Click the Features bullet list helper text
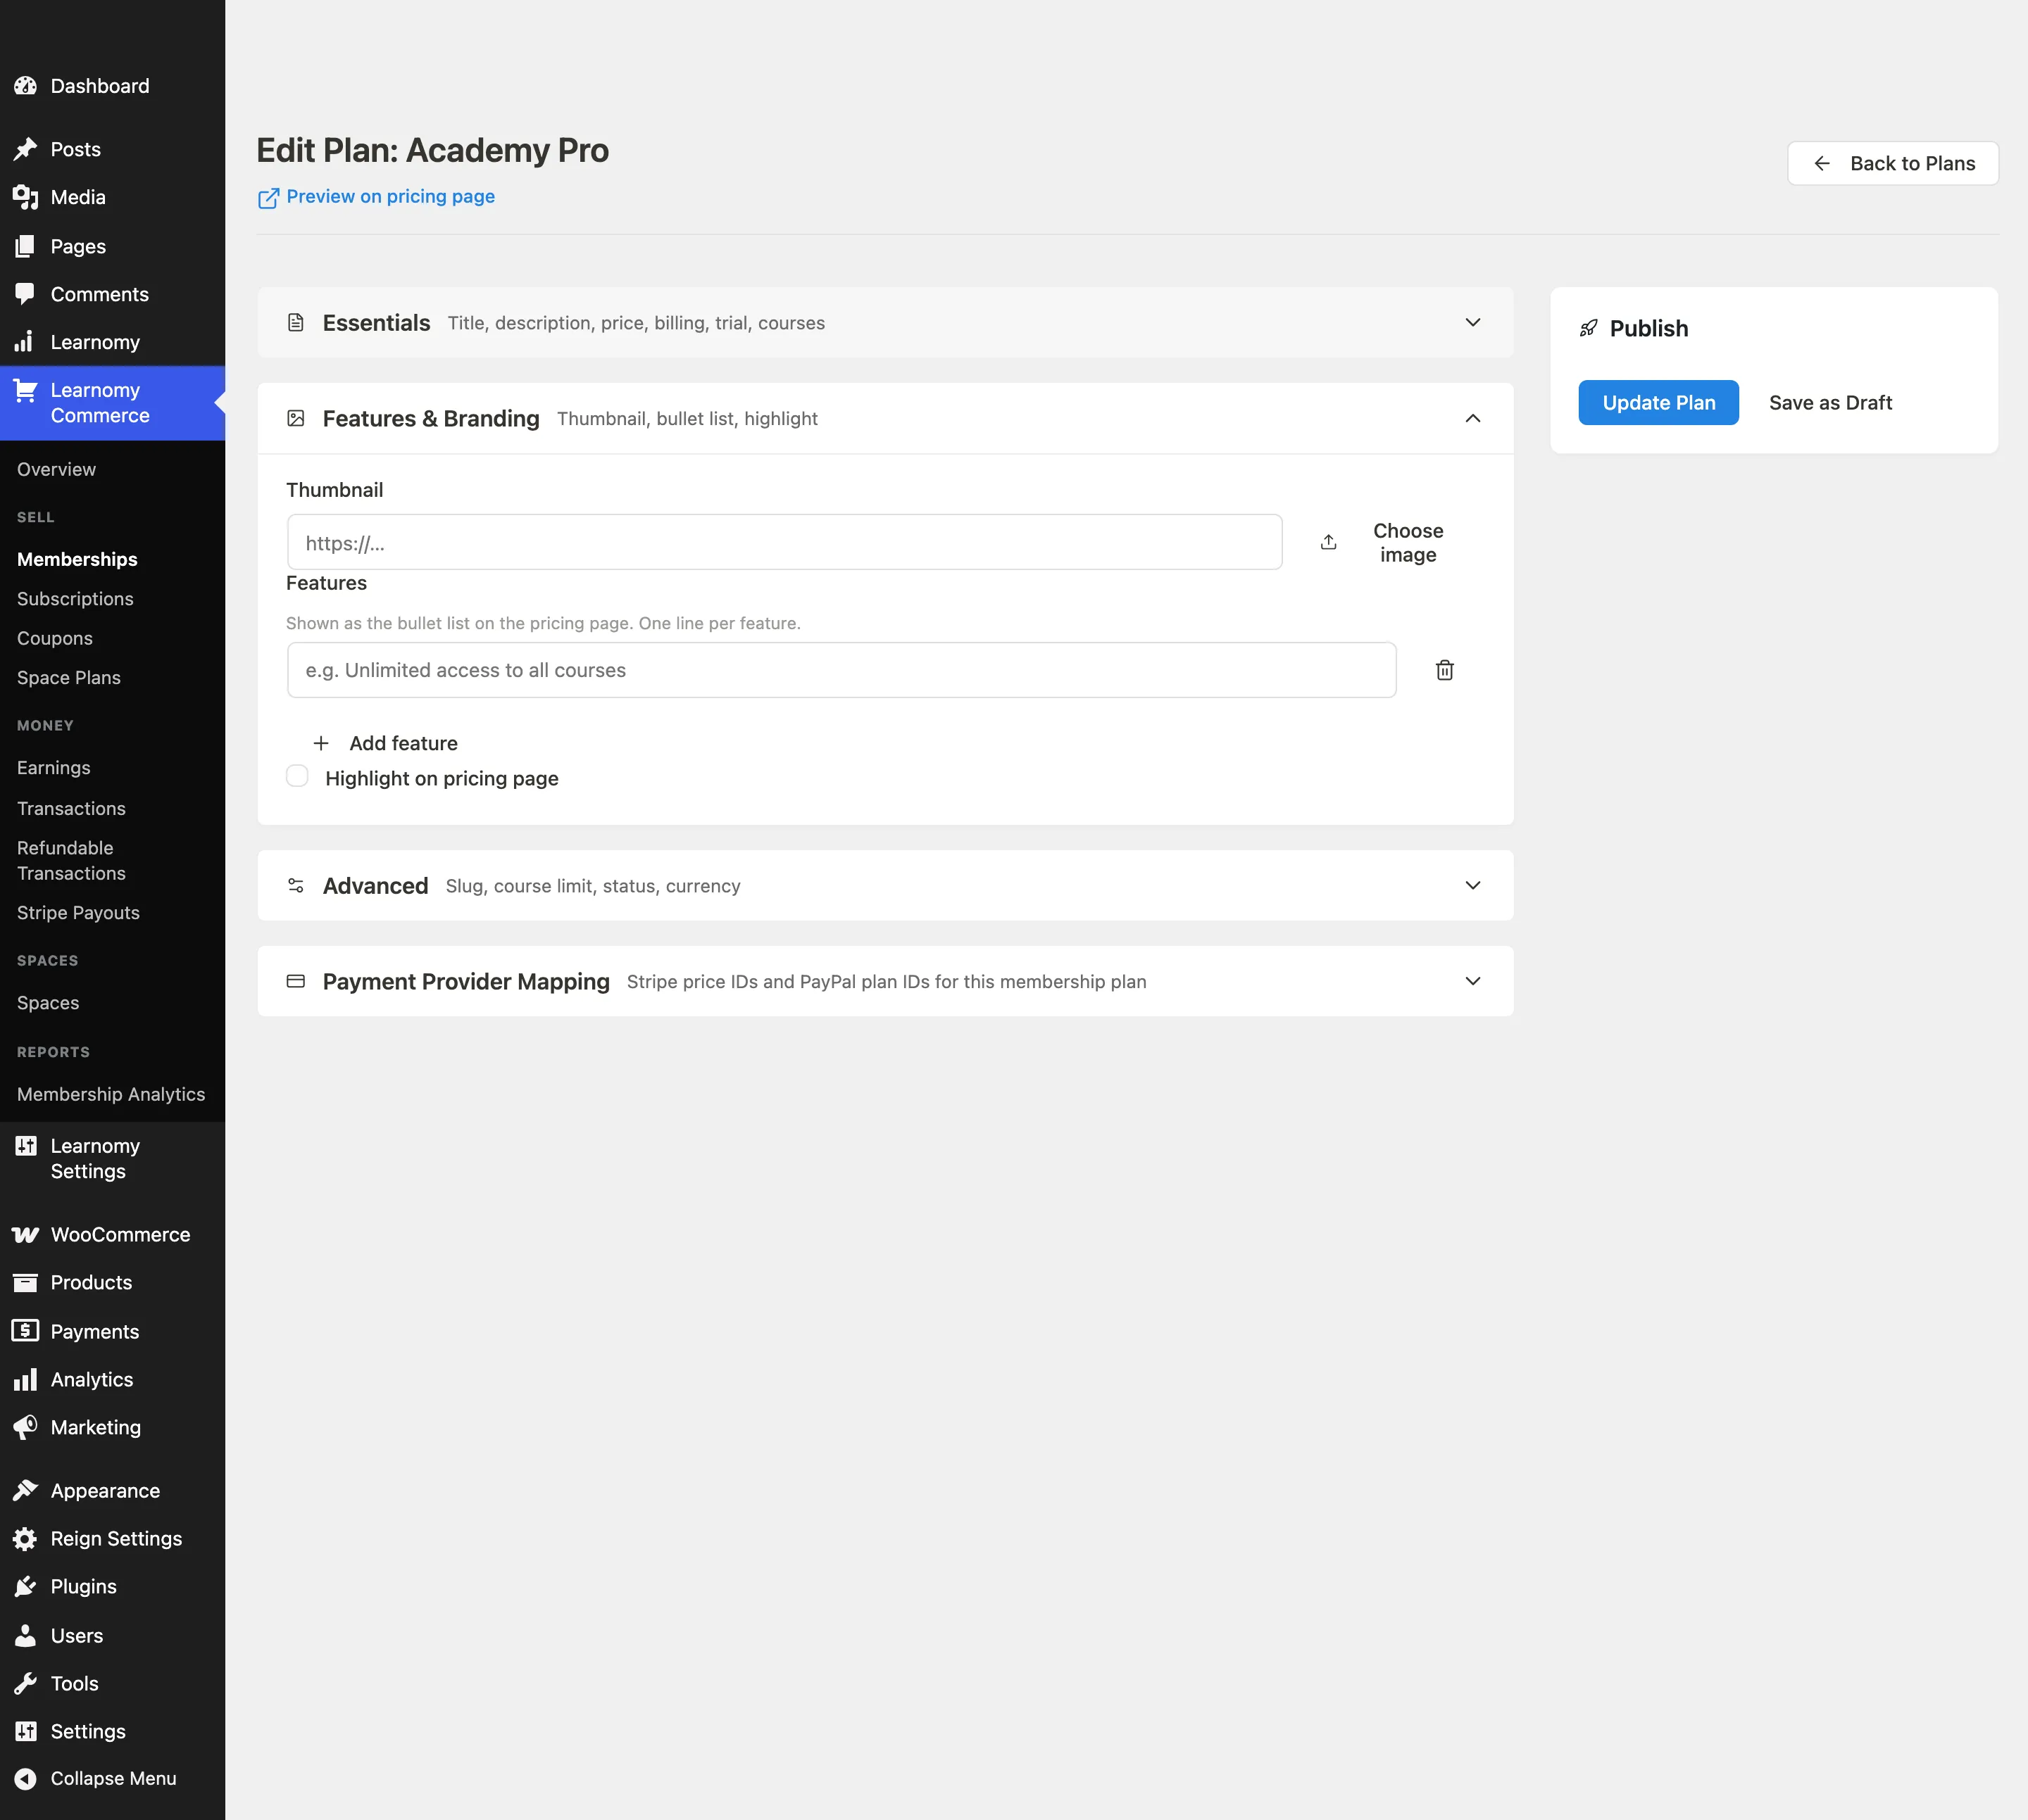The width and height of the screenshot is (2028, 1820). click(x=544, y=623)
